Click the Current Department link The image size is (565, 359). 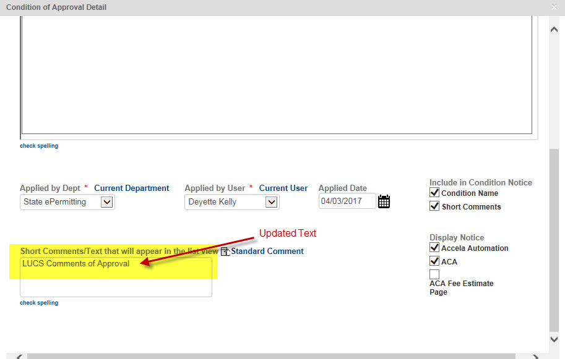pos(131,188)
